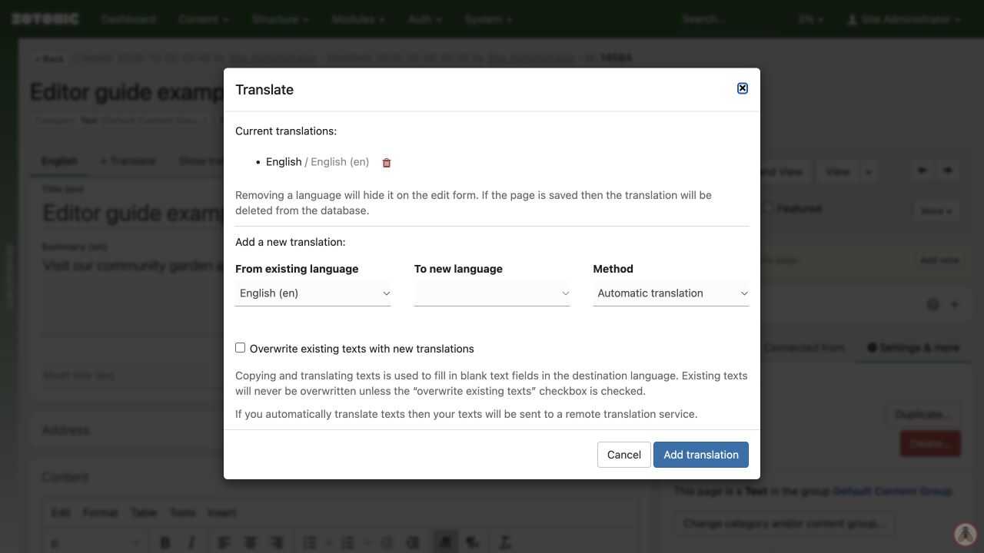
Task: Close the Translate dialog with the X icon
Action: point(743,88)
